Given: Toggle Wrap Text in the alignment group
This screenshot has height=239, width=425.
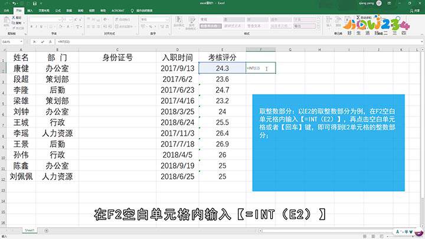Looking at the screenshot, I should click(x=123, y=19).
